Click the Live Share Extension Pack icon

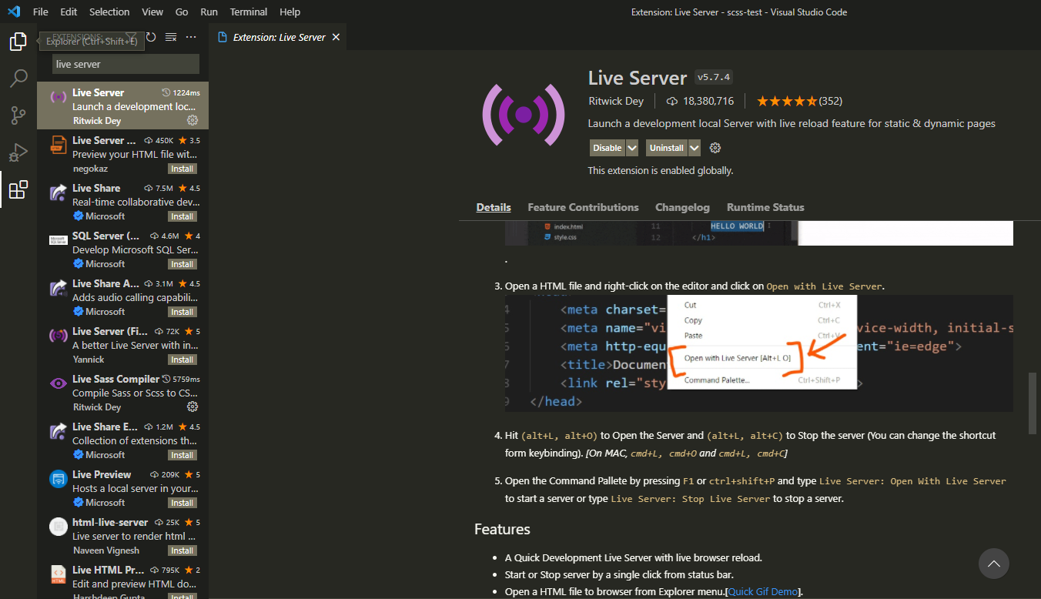click(59, 431)
